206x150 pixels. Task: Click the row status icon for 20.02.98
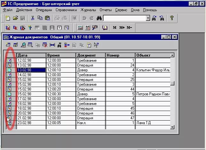[9, 113]
